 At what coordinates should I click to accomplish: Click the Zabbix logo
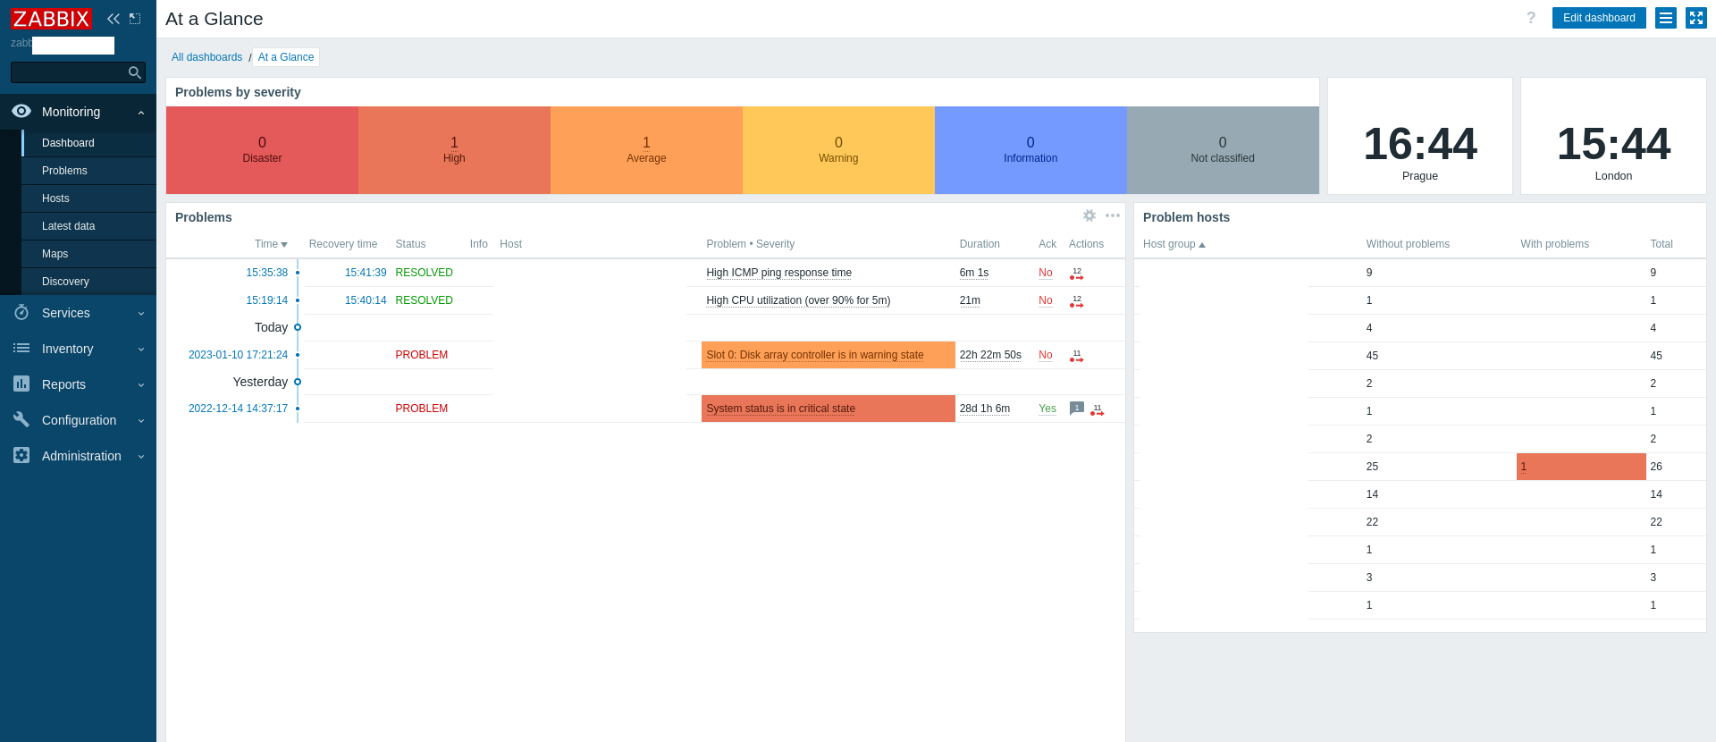coord(51,19)
